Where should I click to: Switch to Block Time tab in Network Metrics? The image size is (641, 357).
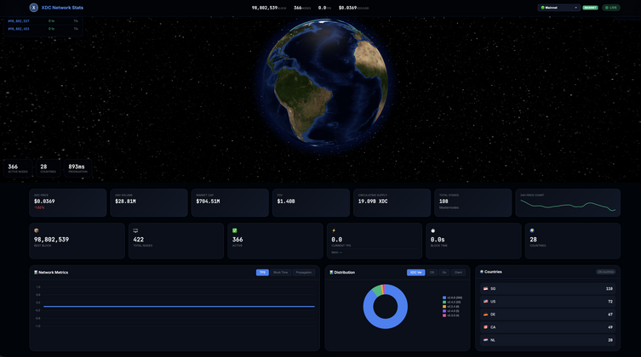(x=280, y=272)
